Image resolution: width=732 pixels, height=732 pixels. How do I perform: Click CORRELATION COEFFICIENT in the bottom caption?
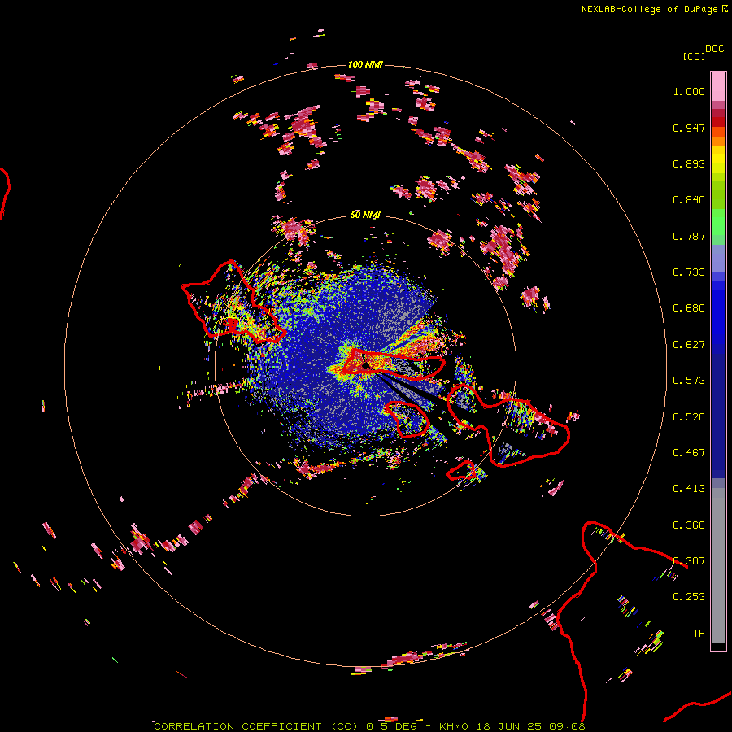(x=237, y=726)
